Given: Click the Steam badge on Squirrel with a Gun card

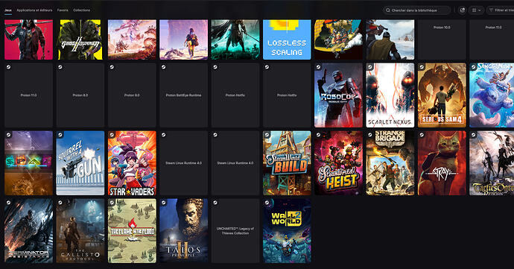Looking at the screenshot, I should click(x=60, y=134).
